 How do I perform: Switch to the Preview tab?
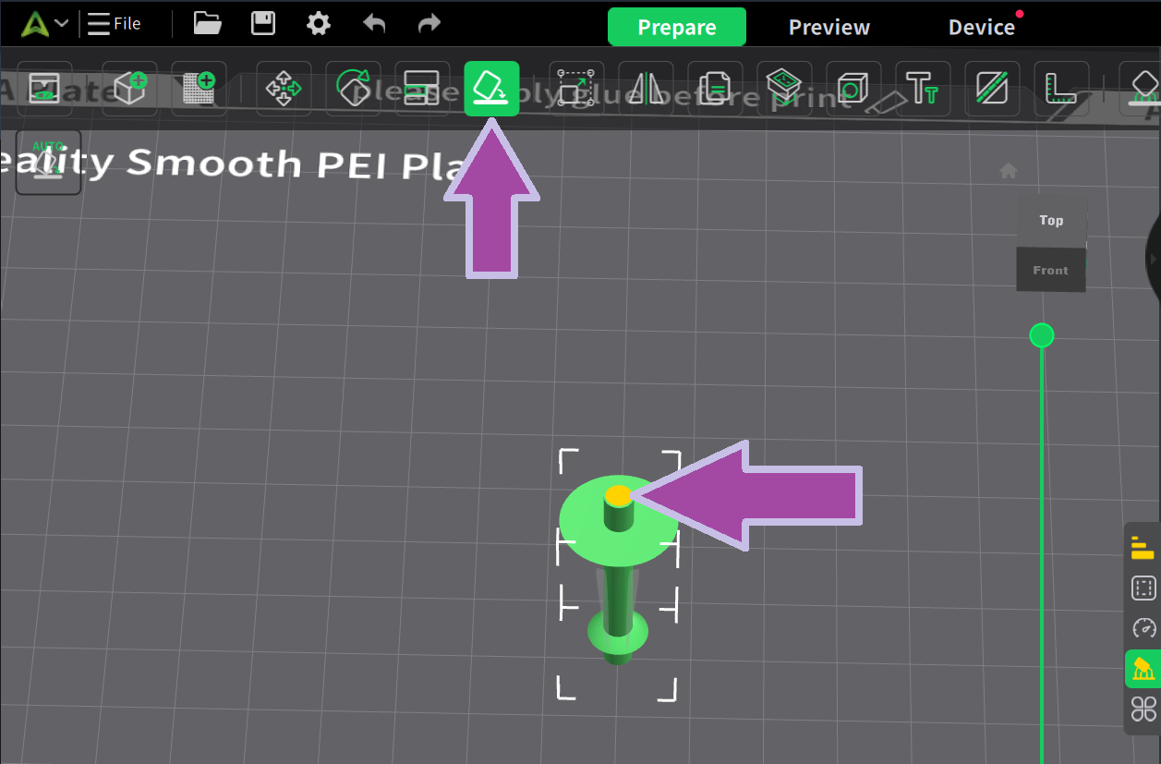pos(828,27)
